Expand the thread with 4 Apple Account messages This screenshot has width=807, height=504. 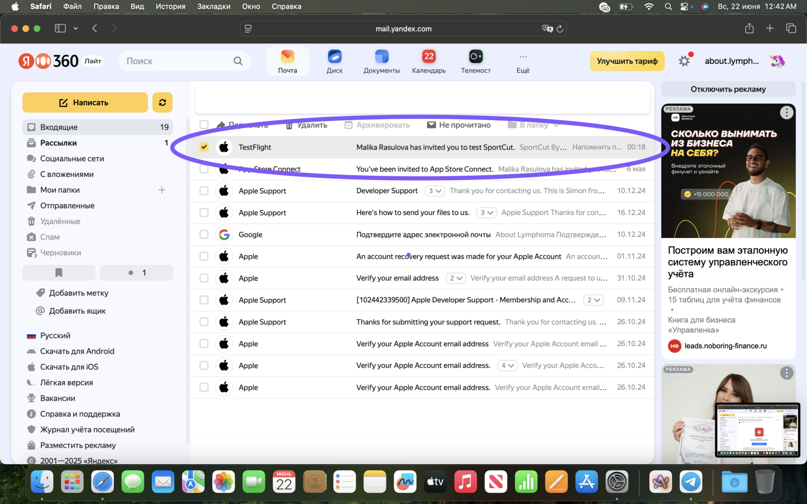507,365
